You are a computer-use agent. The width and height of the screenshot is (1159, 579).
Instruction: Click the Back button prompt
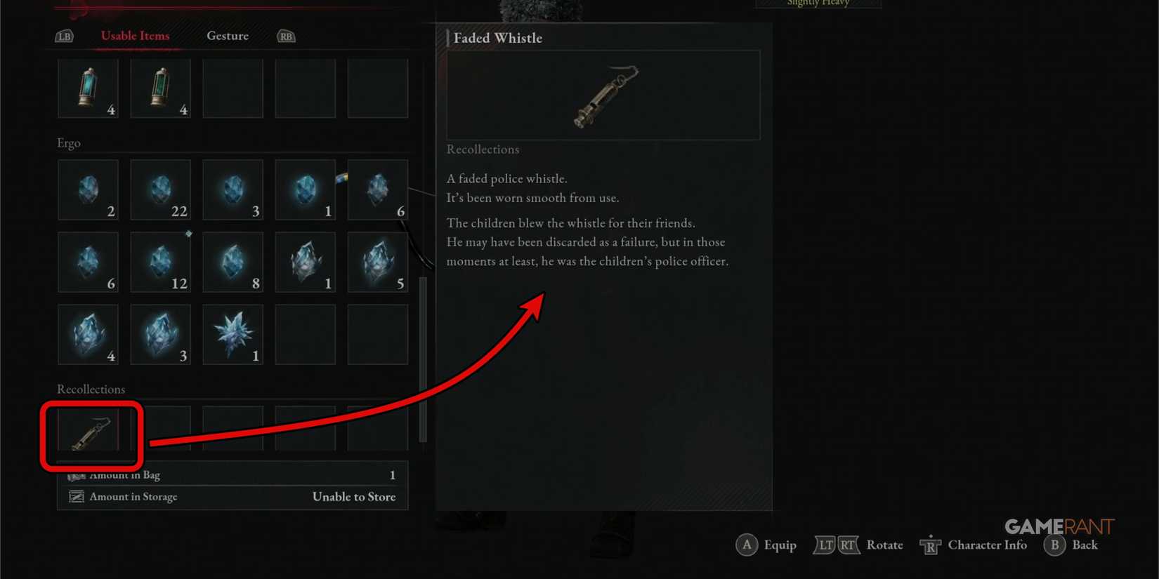point(1071,545)
